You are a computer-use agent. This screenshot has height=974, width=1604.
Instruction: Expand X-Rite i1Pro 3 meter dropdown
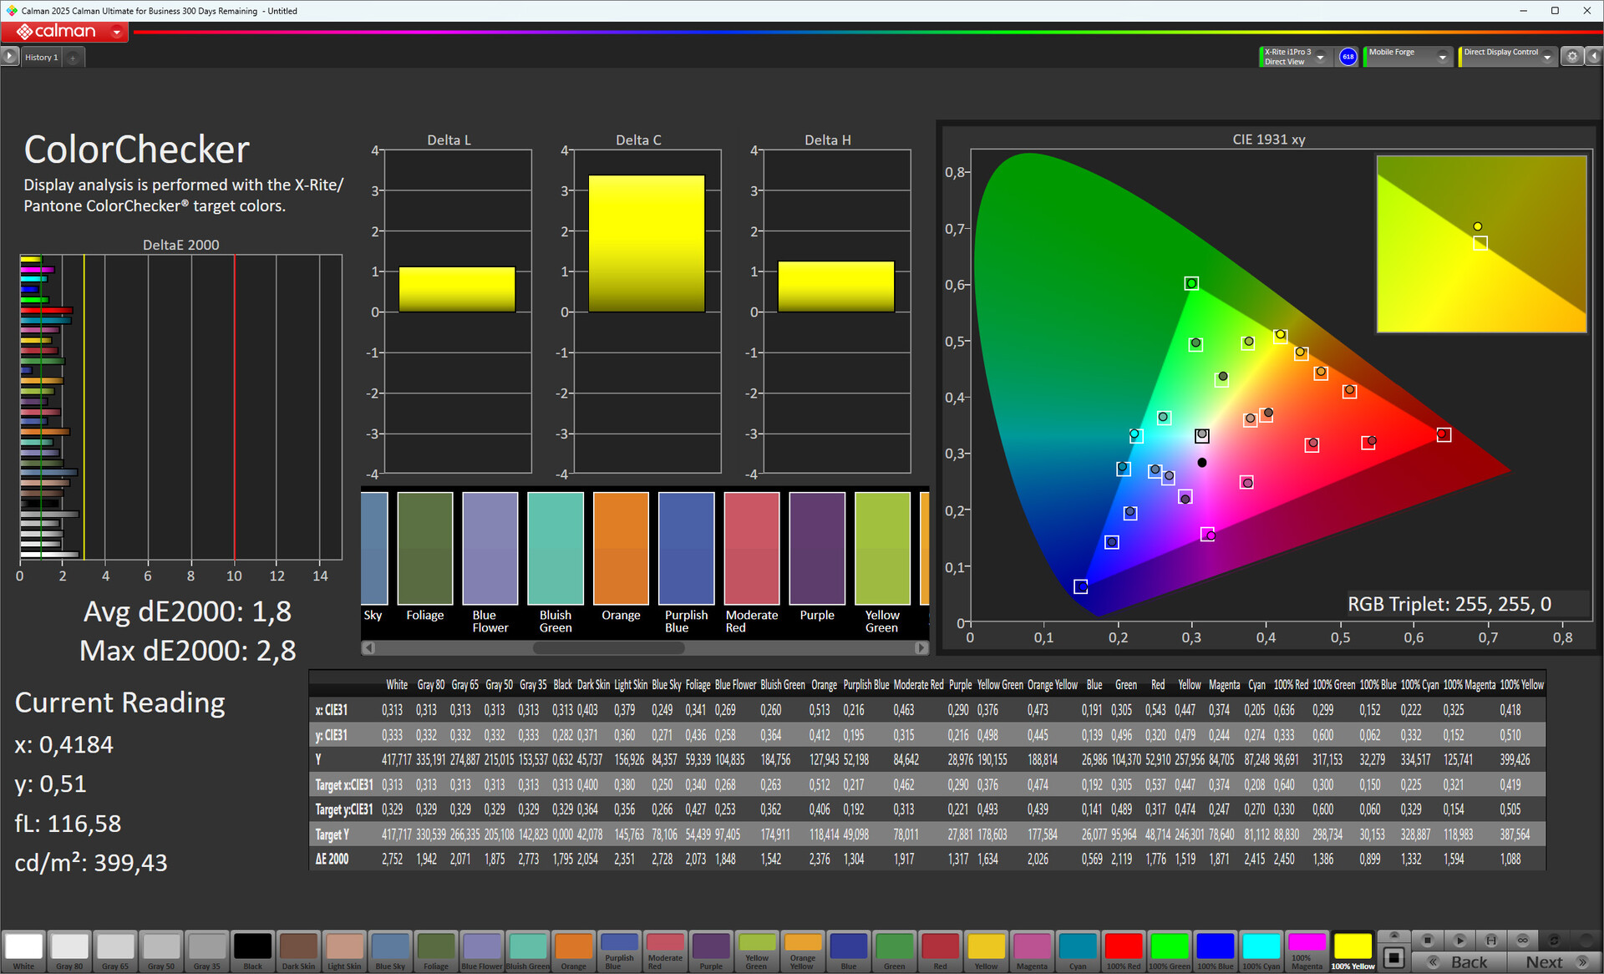(x=1320, y=58)
